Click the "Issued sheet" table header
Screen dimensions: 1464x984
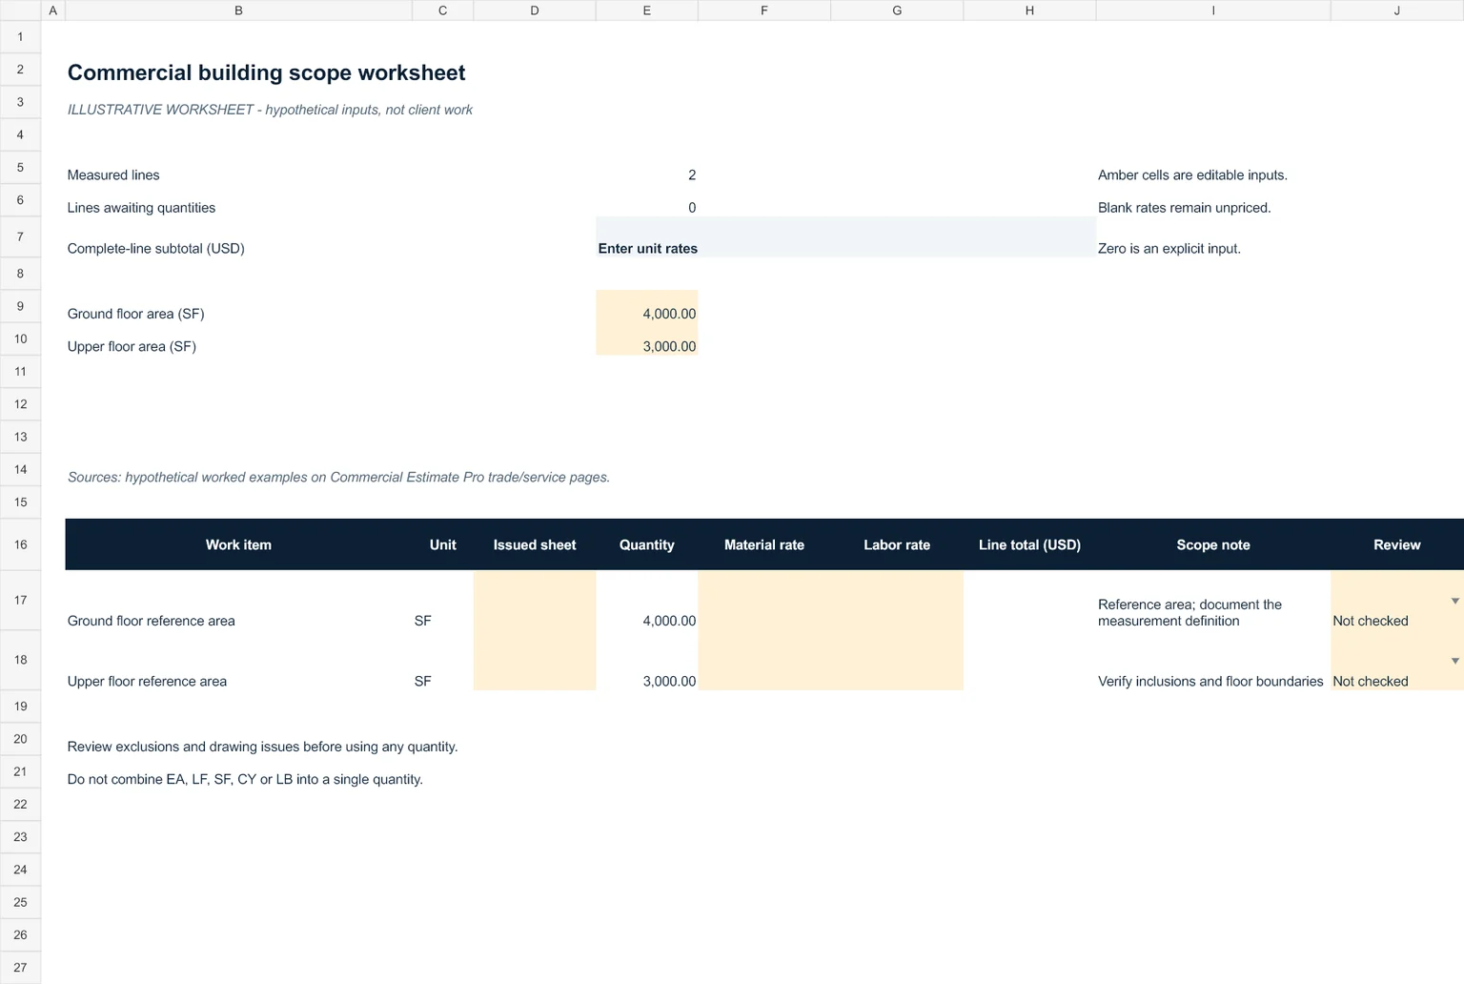[535, 545]
